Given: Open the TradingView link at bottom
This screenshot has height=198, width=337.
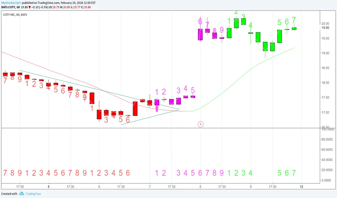Looking at the screenshot, I should pyautogui.click(x=33, y=194).
